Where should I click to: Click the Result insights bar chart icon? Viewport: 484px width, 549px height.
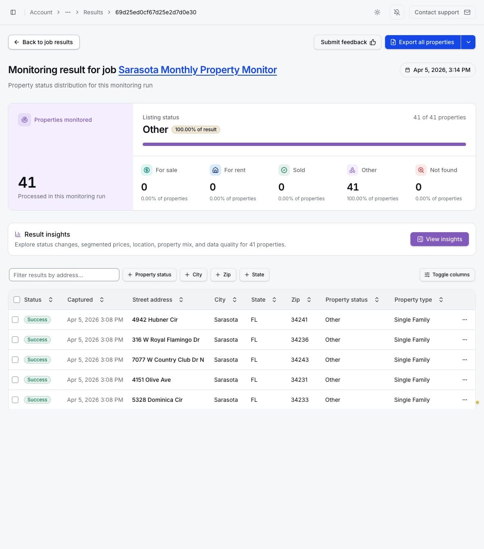[18, 234]
